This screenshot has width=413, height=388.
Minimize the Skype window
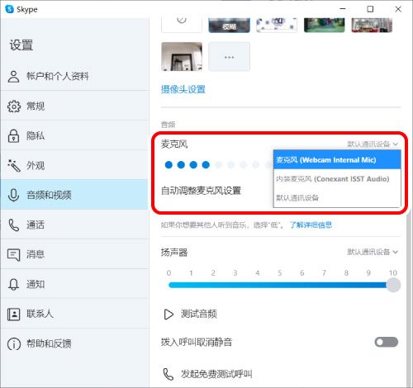tap(343, 9)
